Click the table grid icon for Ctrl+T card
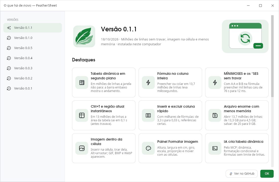The image size is (279, 182). [x=82, y=115]
